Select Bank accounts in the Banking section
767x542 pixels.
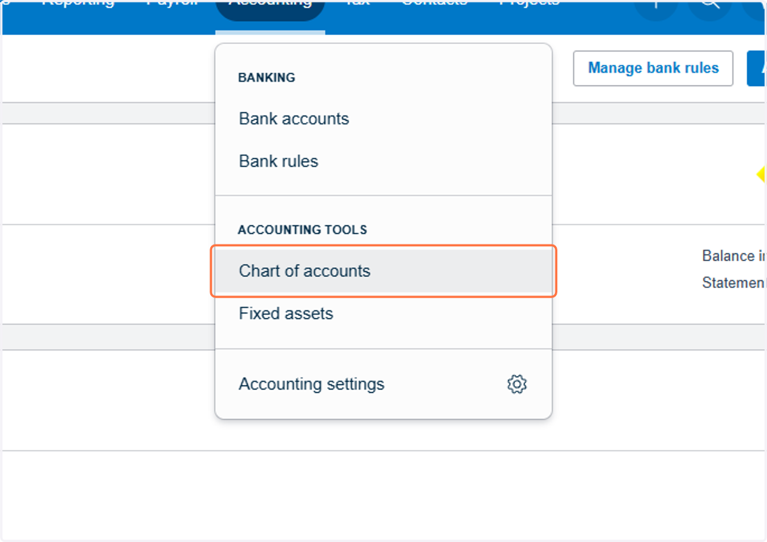pos(383,119)
